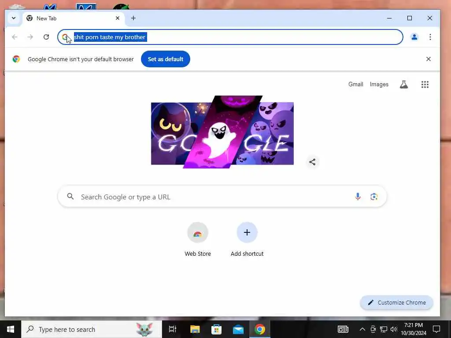Close the New Tab tab
451x338 pixels.
pos(117,18)
